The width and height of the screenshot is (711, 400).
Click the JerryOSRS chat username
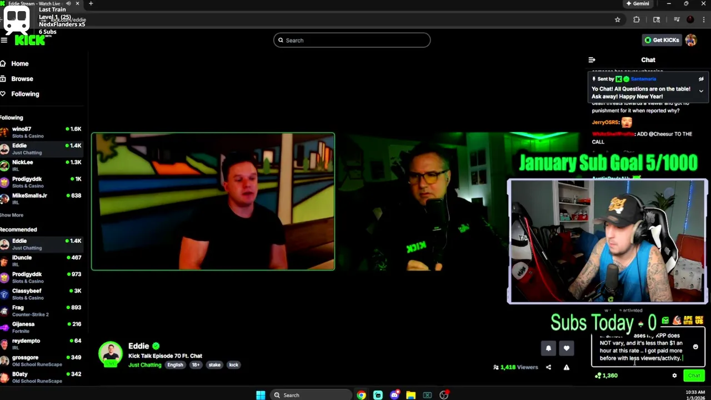(605, 122)
